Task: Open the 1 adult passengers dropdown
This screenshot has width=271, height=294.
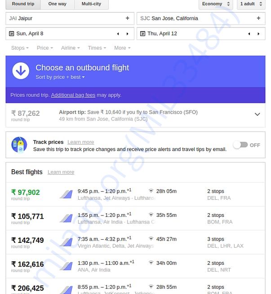Action: click(x=251, y=4)
